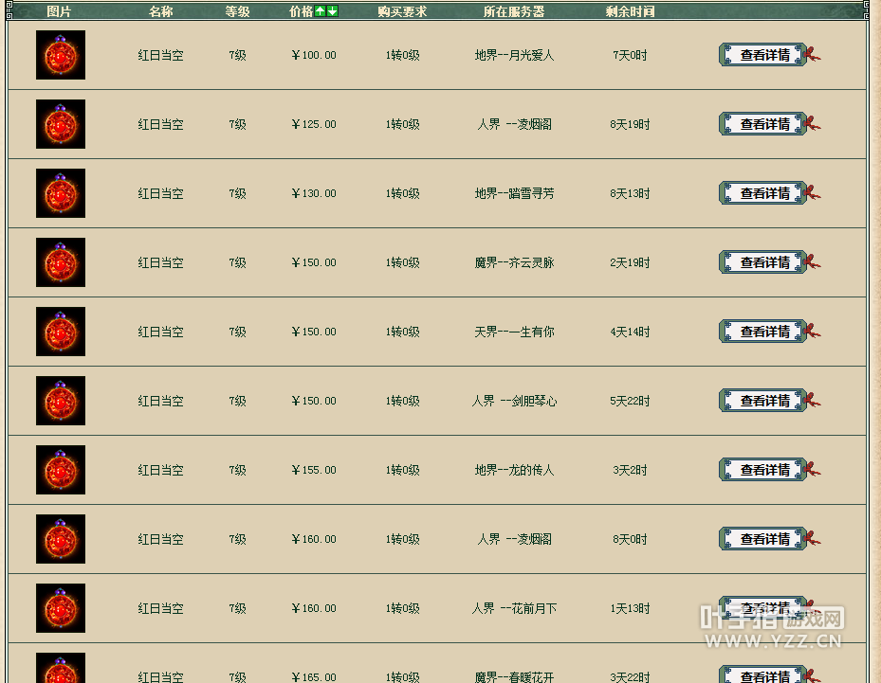Sort prices ascending with green up arrow
This screenshot has width=881, height=683.
pos(321,11)
